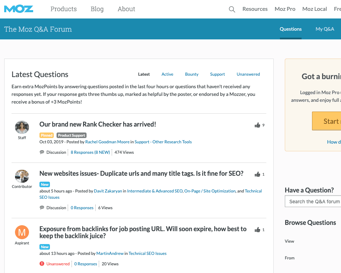
Task: Open the job posting URL backlinks question
Action: click(143, 233)
